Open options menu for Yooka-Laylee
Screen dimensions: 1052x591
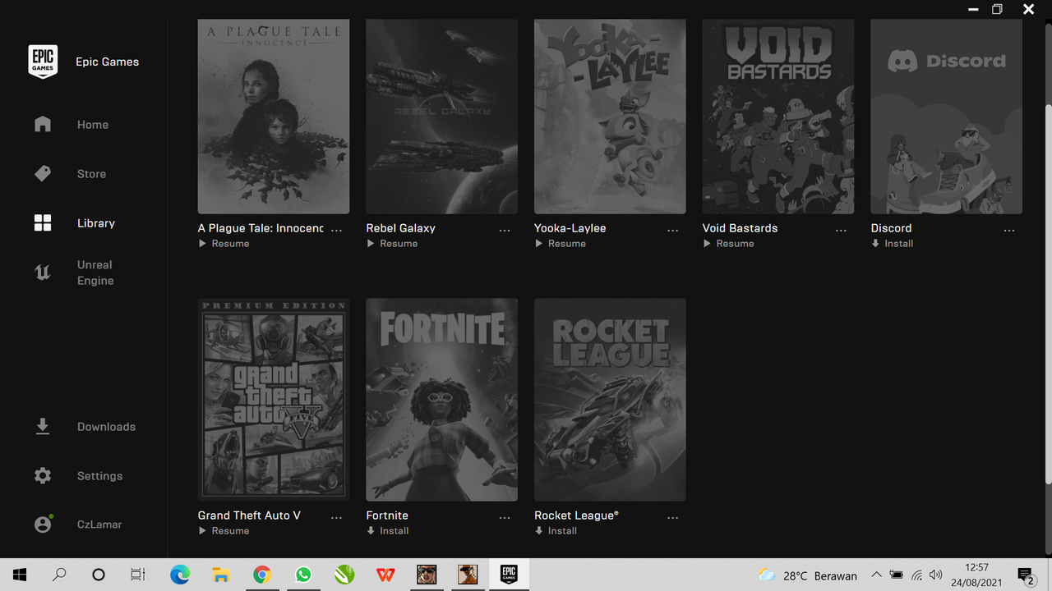coord(673,231)
